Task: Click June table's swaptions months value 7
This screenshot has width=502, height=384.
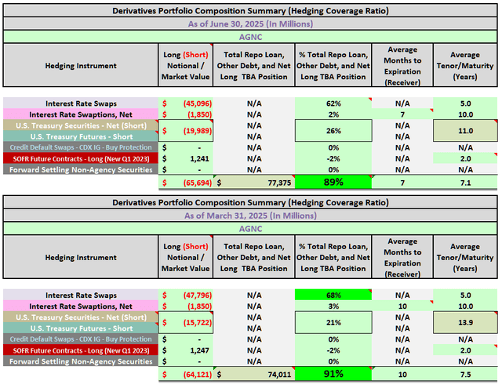Action: click(402, 114)
